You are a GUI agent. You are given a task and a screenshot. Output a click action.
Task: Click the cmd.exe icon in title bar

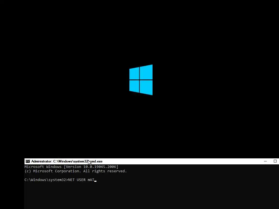coord(28,161)
